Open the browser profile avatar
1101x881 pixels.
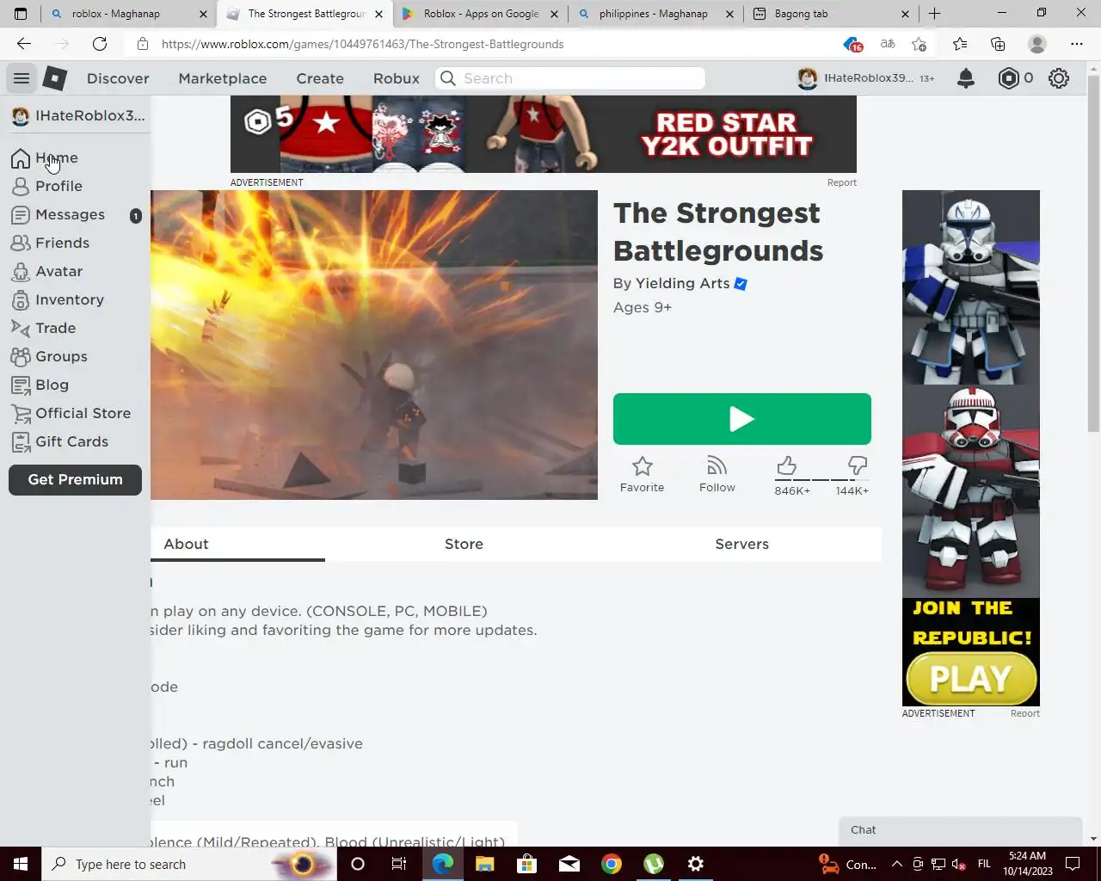pos(1037,44)
